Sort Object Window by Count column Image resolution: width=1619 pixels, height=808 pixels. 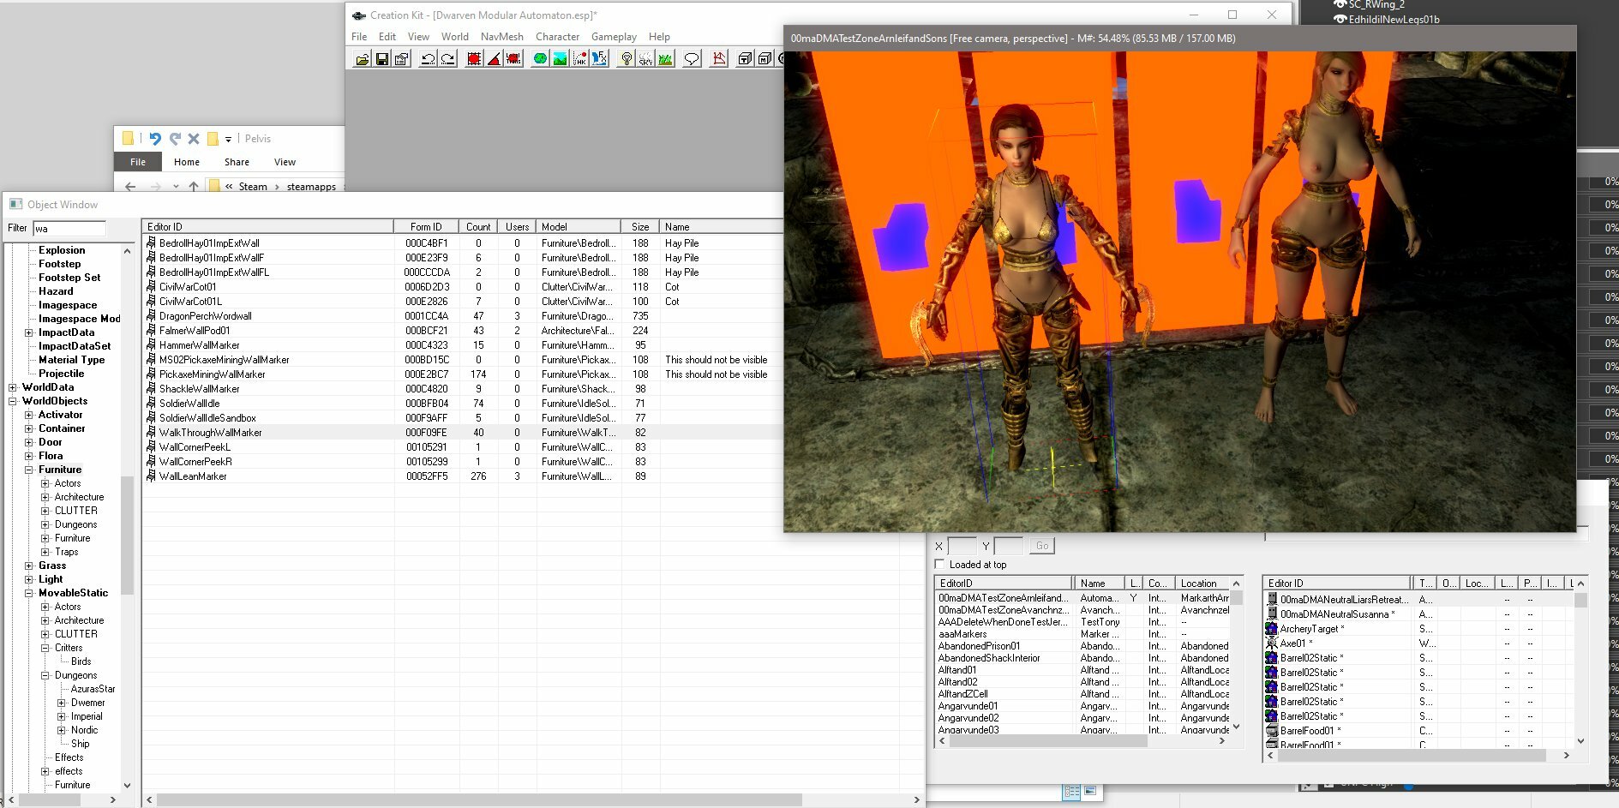click(x=478, y=227)
